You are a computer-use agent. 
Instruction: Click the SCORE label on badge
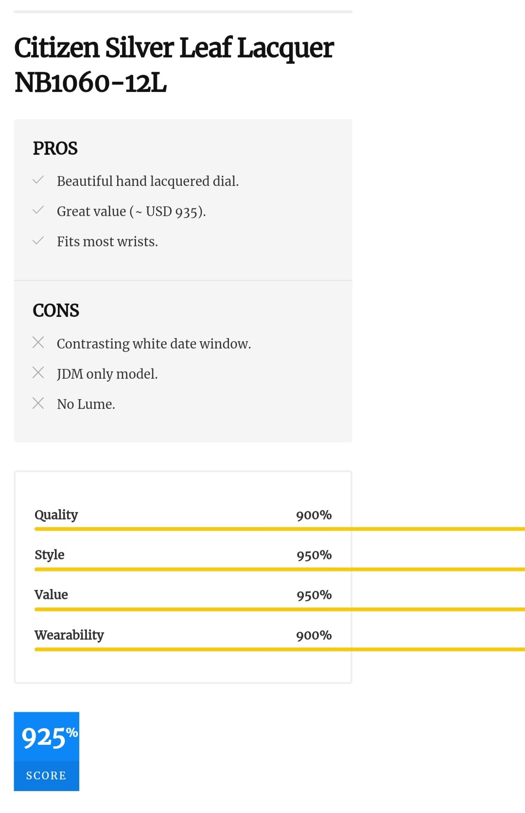point(46,776)
